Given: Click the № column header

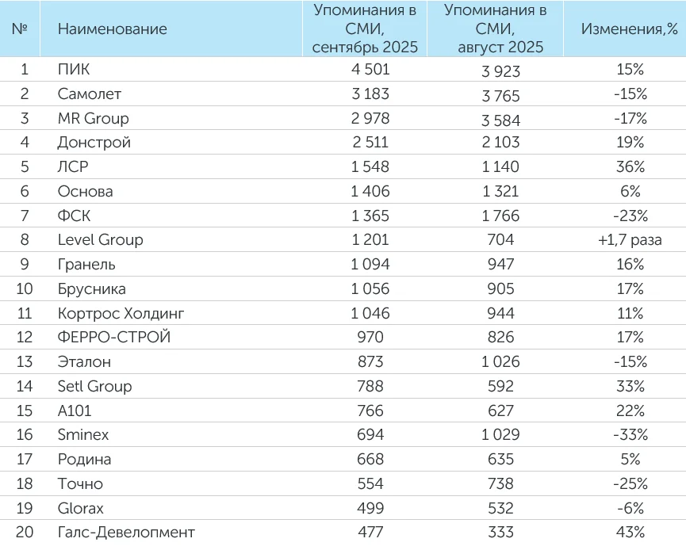Looking at the screenshot, I should [21, 29].
